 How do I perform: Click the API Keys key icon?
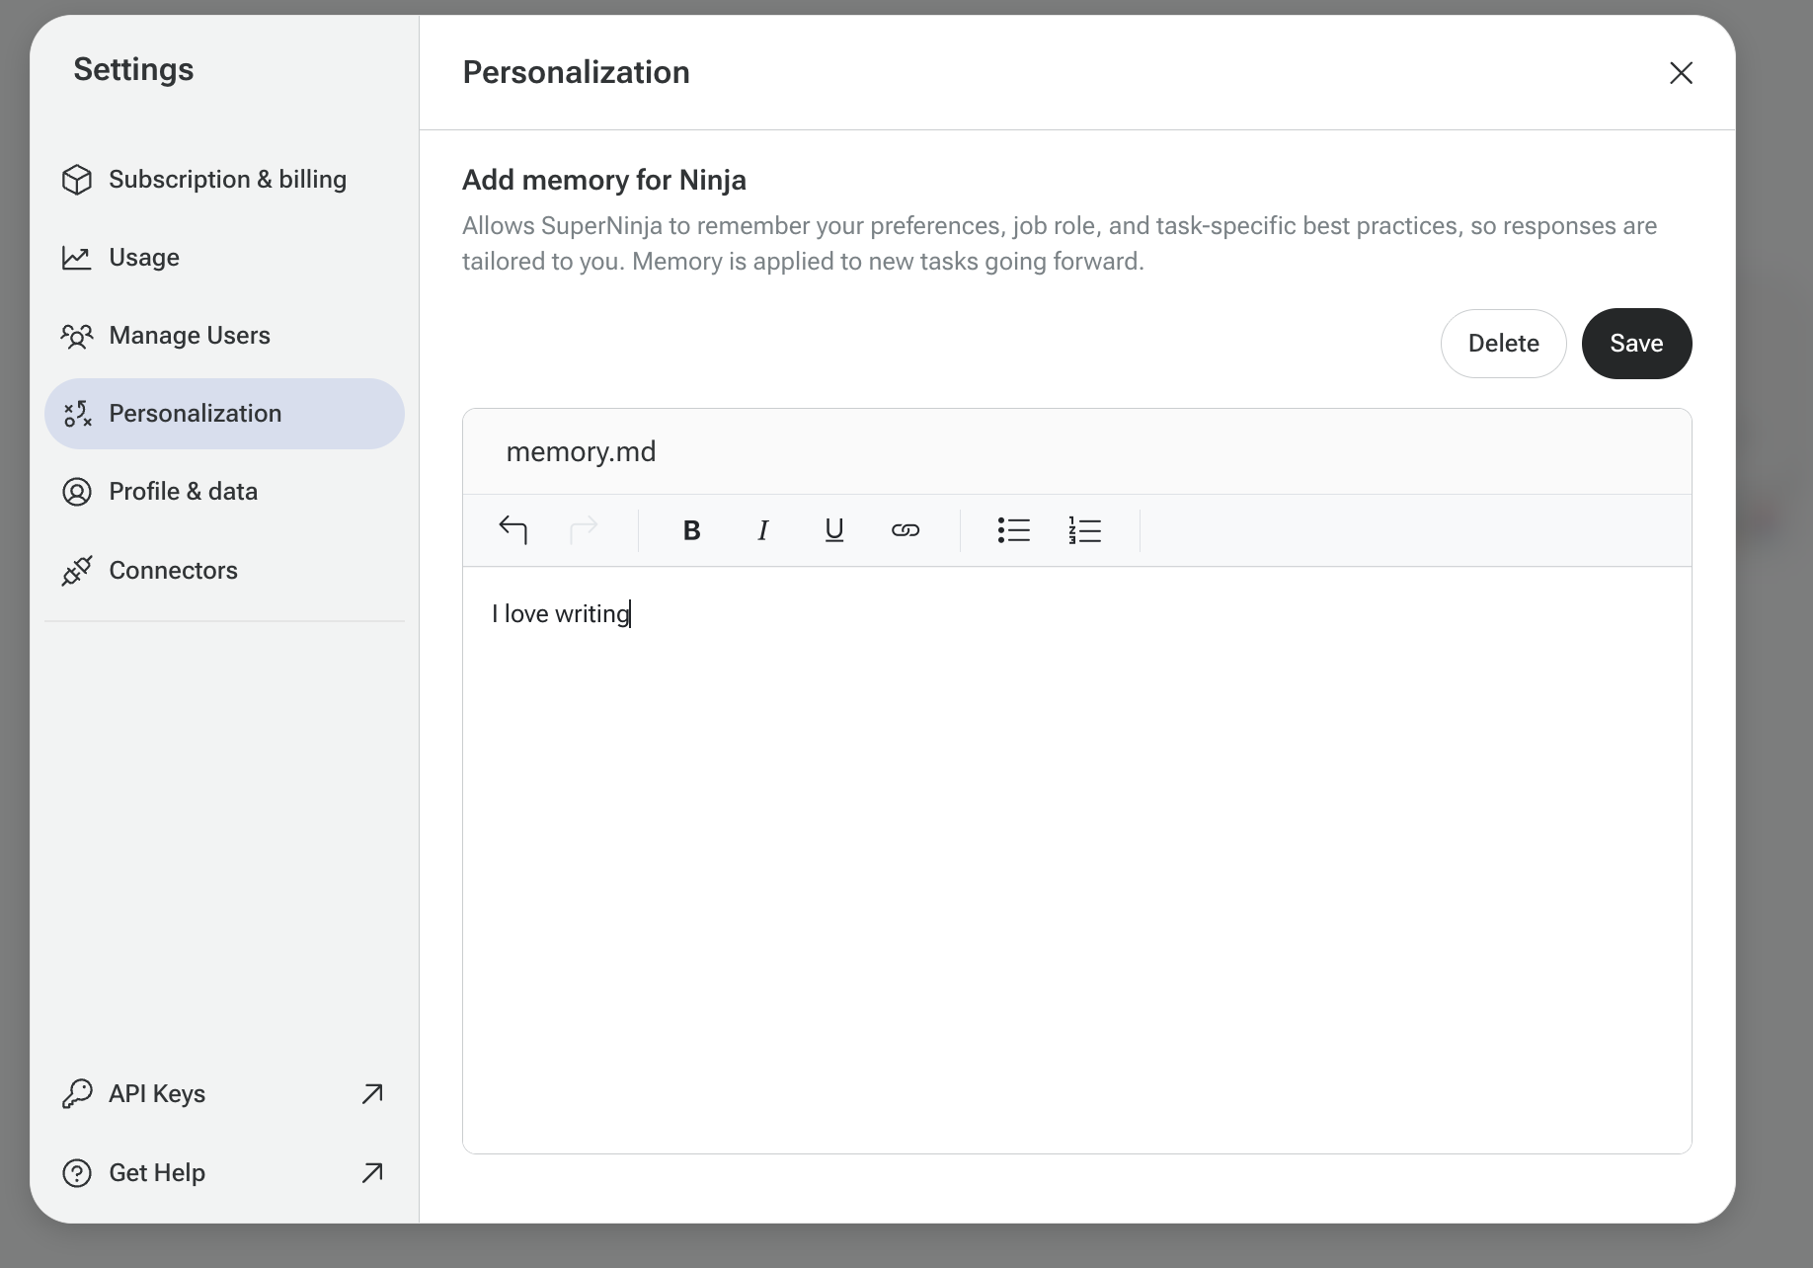coord(77,1093)
